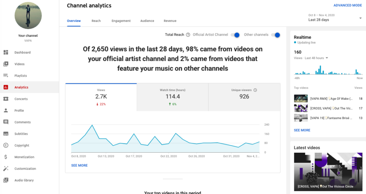
Task: Open Dashboard via its sidebar icon
Action: click(x=6, y=53)
